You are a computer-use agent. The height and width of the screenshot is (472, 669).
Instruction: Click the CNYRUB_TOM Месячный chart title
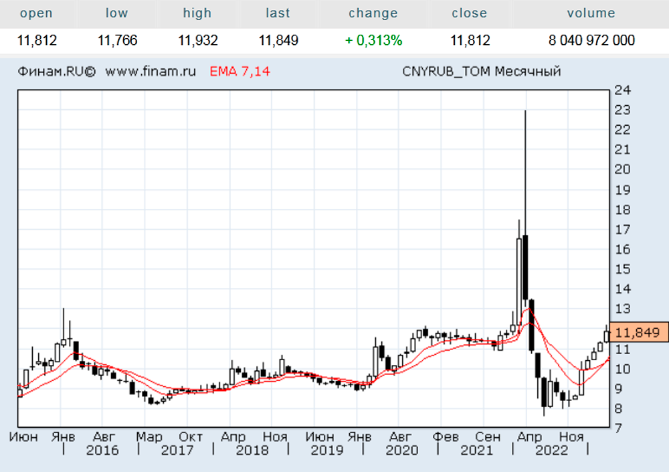click(482, 72)
